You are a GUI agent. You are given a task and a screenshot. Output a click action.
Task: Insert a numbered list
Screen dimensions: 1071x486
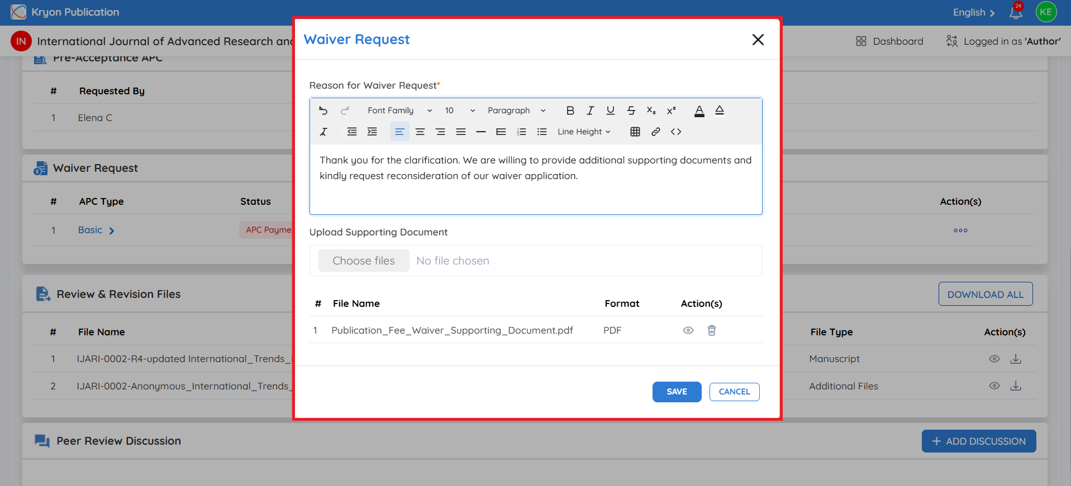pos(522,132)
